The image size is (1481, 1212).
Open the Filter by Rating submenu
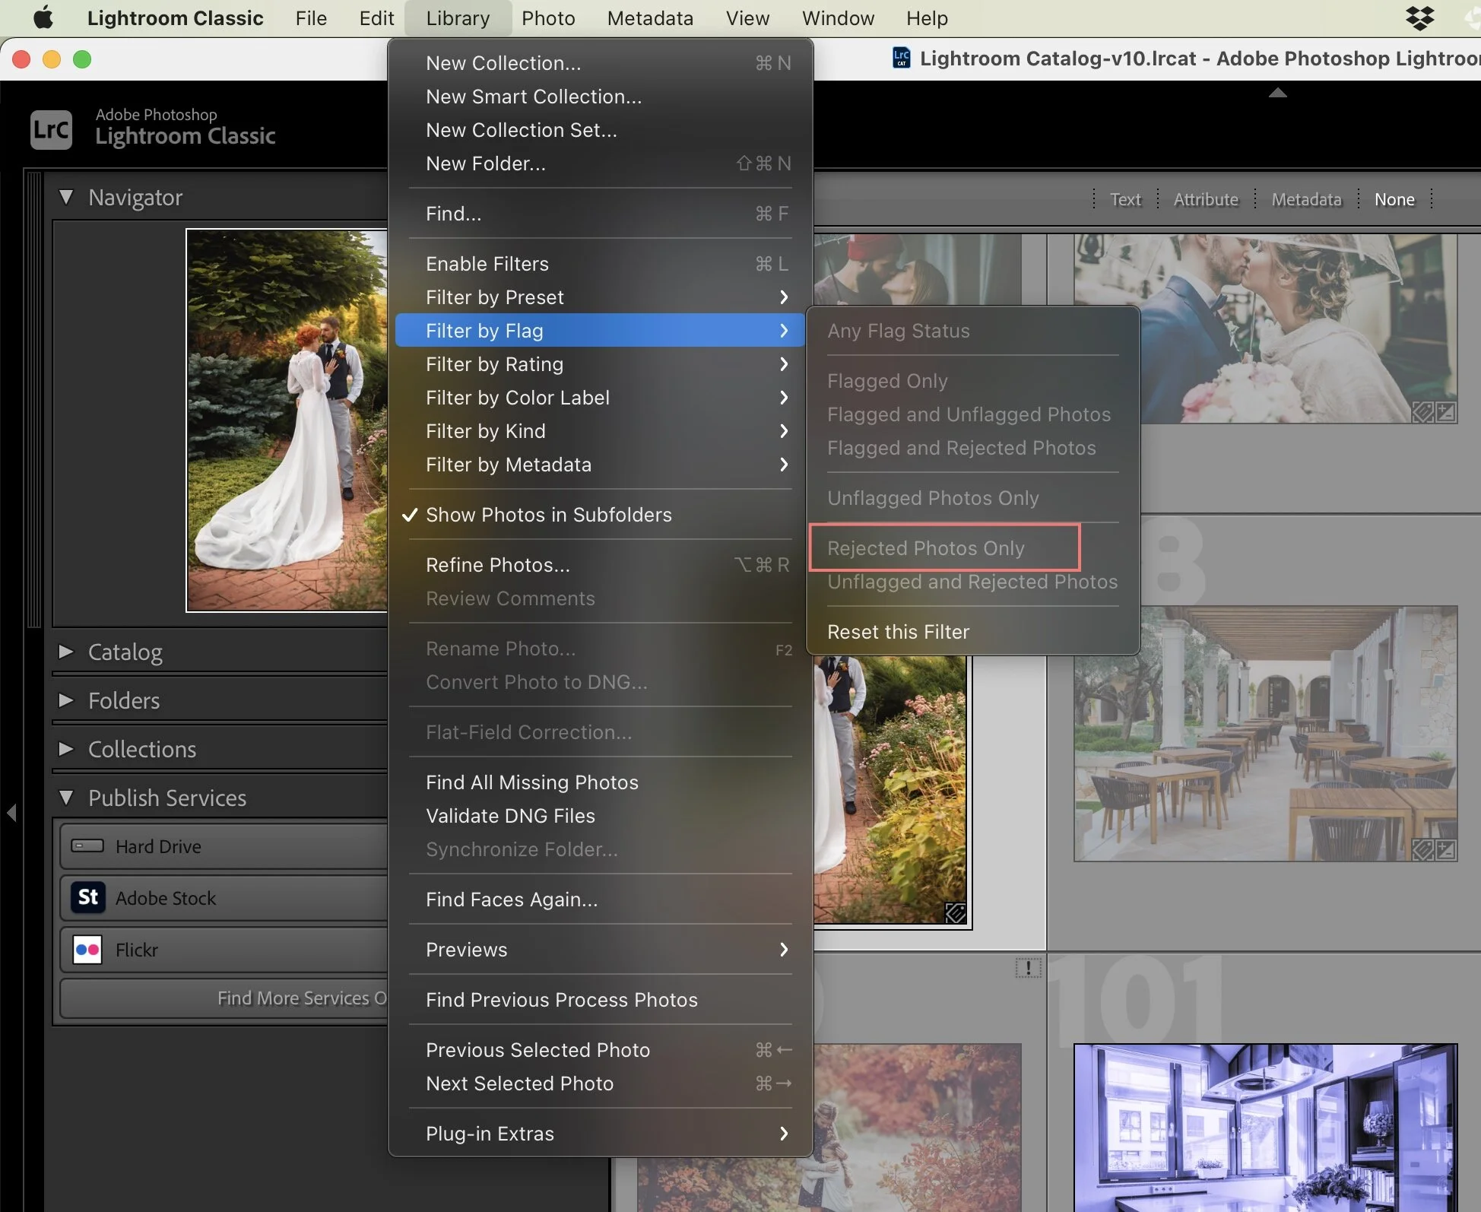(x=494, y=364)
